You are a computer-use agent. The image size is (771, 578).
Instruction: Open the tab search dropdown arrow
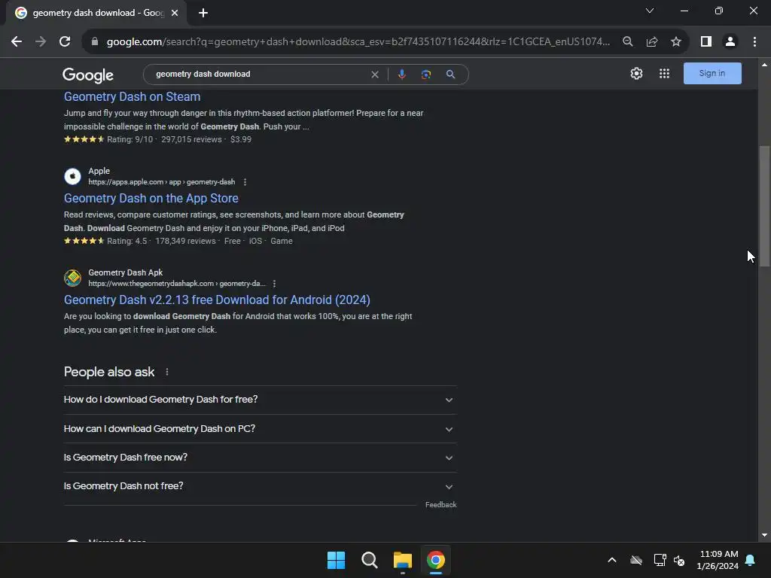650,11
